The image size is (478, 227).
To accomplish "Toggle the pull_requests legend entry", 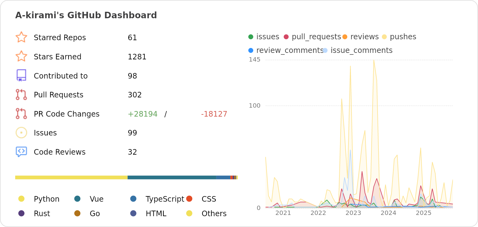I will [x=312, y=37].
